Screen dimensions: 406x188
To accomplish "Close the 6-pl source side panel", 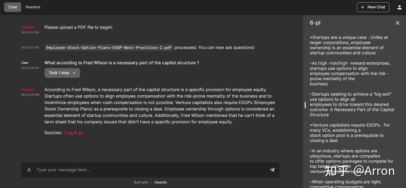I will (x=397, y=23).
